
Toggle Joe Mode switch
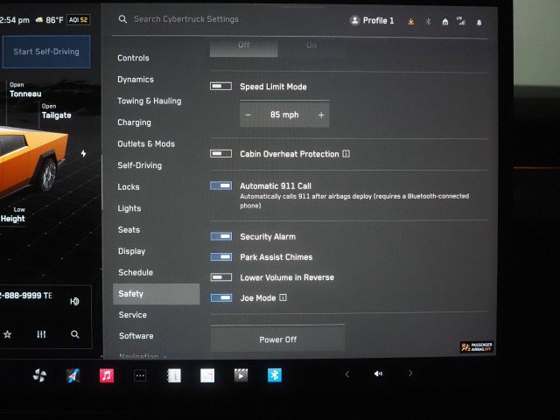pyautogui.click(x=221, y=297)
